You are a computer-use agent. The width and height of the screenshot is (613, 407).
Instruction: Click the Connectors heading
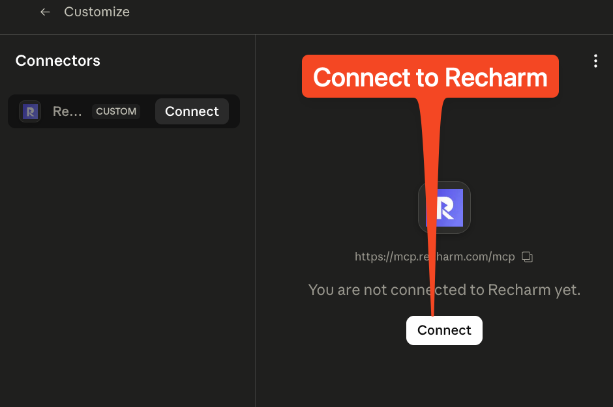[58, 61]
